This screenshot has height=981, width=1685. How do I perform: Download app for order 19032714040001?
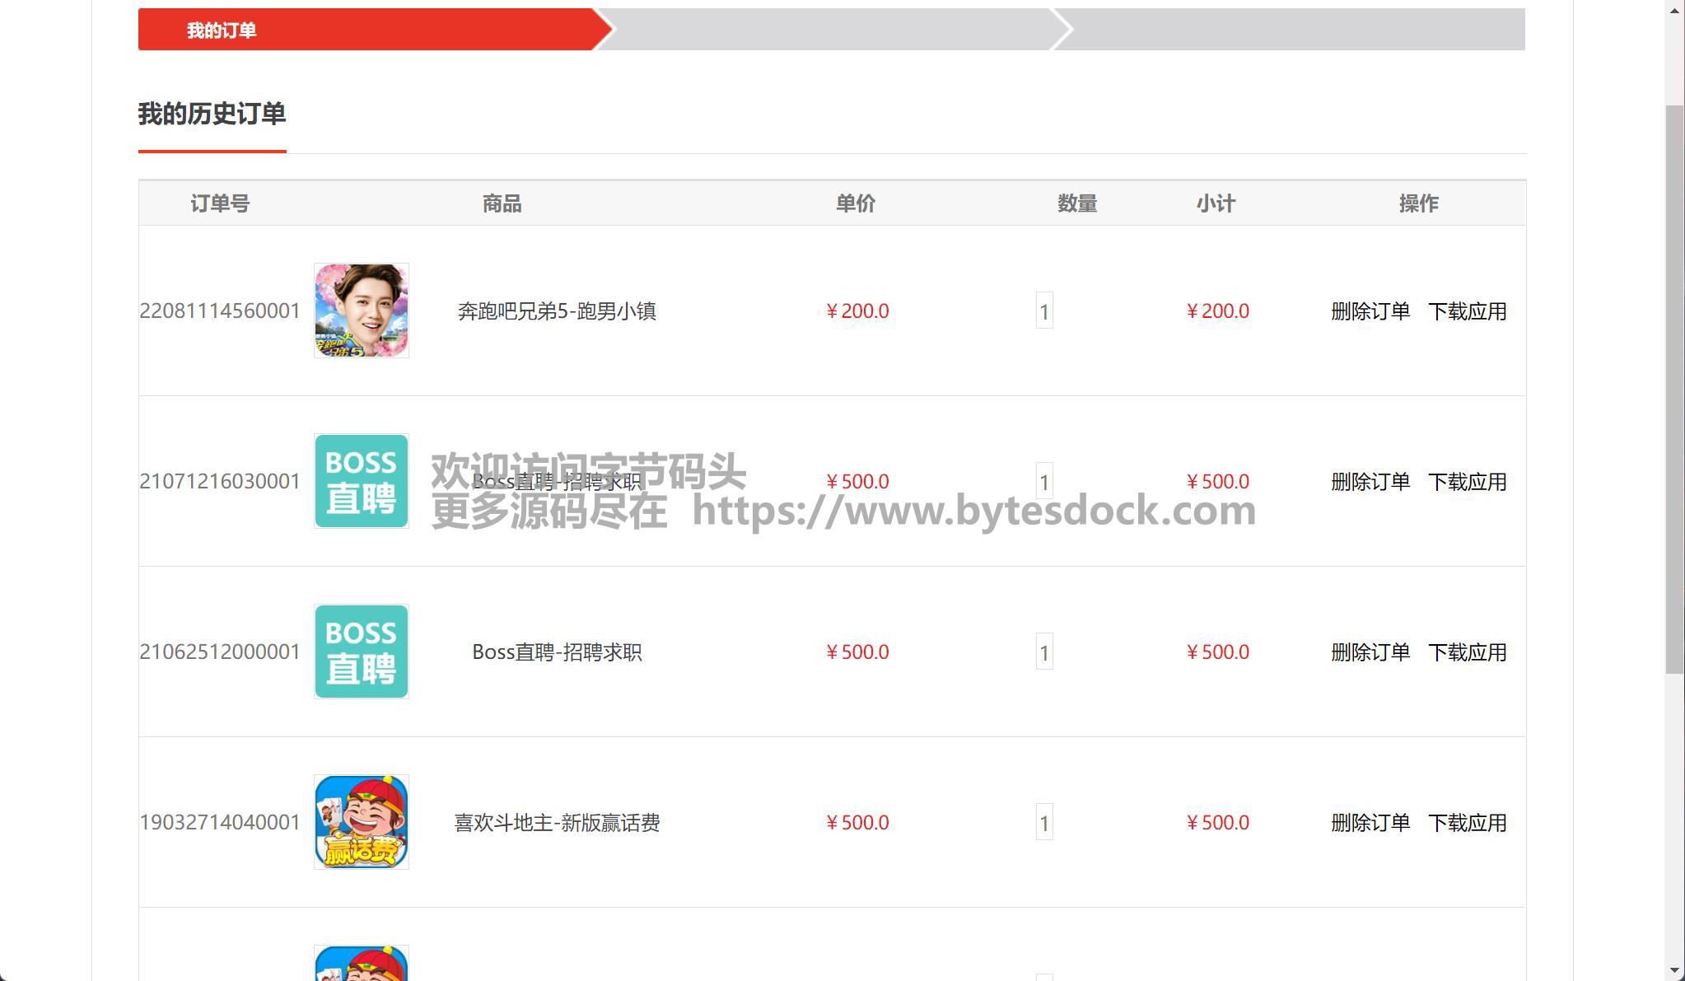pos(1467,823)
